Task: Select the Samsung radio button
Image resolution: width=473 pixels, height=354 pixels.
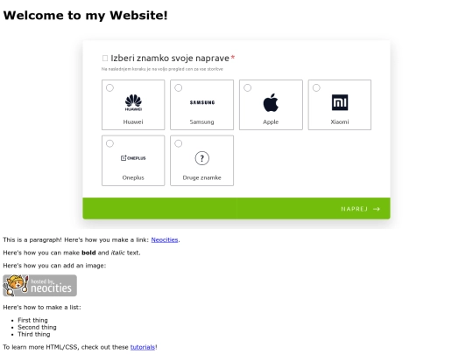Action: point(179,88)
